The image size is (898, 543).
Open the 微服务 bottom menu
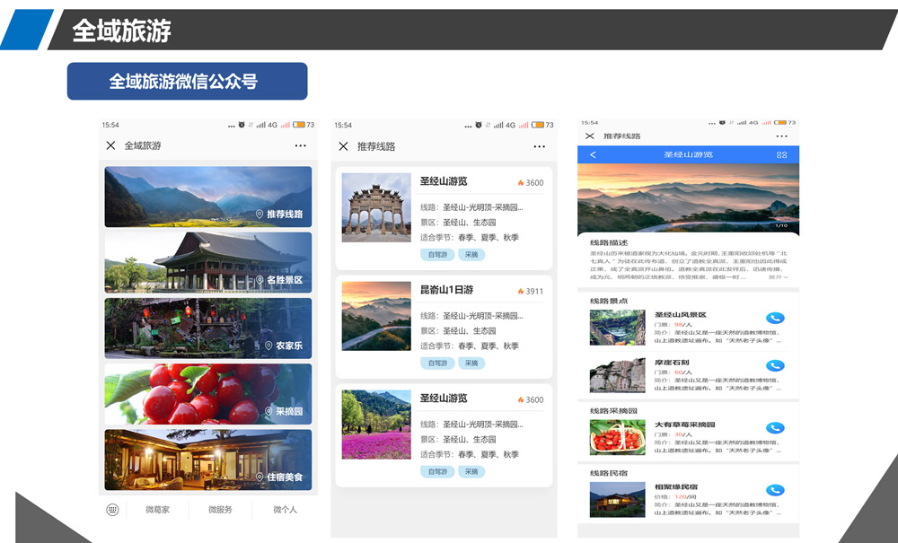pyautogui.click(x=220, y=510)
